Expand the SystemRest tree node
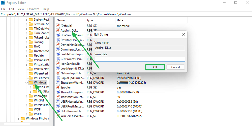252x126 pixels. coord(26,20)
